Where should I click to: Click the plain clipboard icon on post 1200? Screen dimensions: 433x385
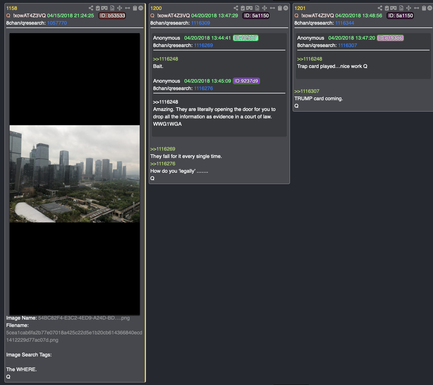[280, 8]
